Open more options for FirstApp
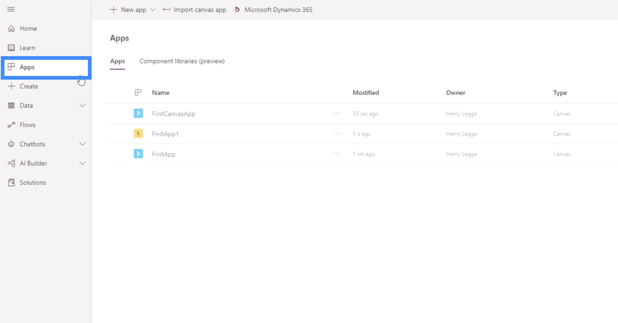Viewport: 618px width, 323px height. coord(337,153)
